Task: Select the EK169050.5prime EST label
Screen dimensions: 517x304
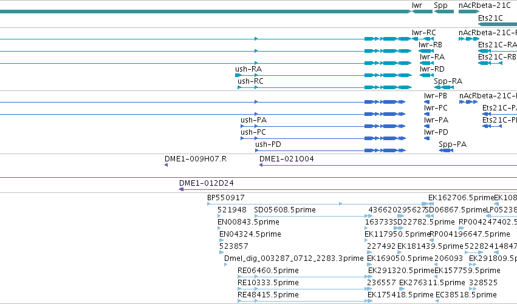Action: point(400,258)
